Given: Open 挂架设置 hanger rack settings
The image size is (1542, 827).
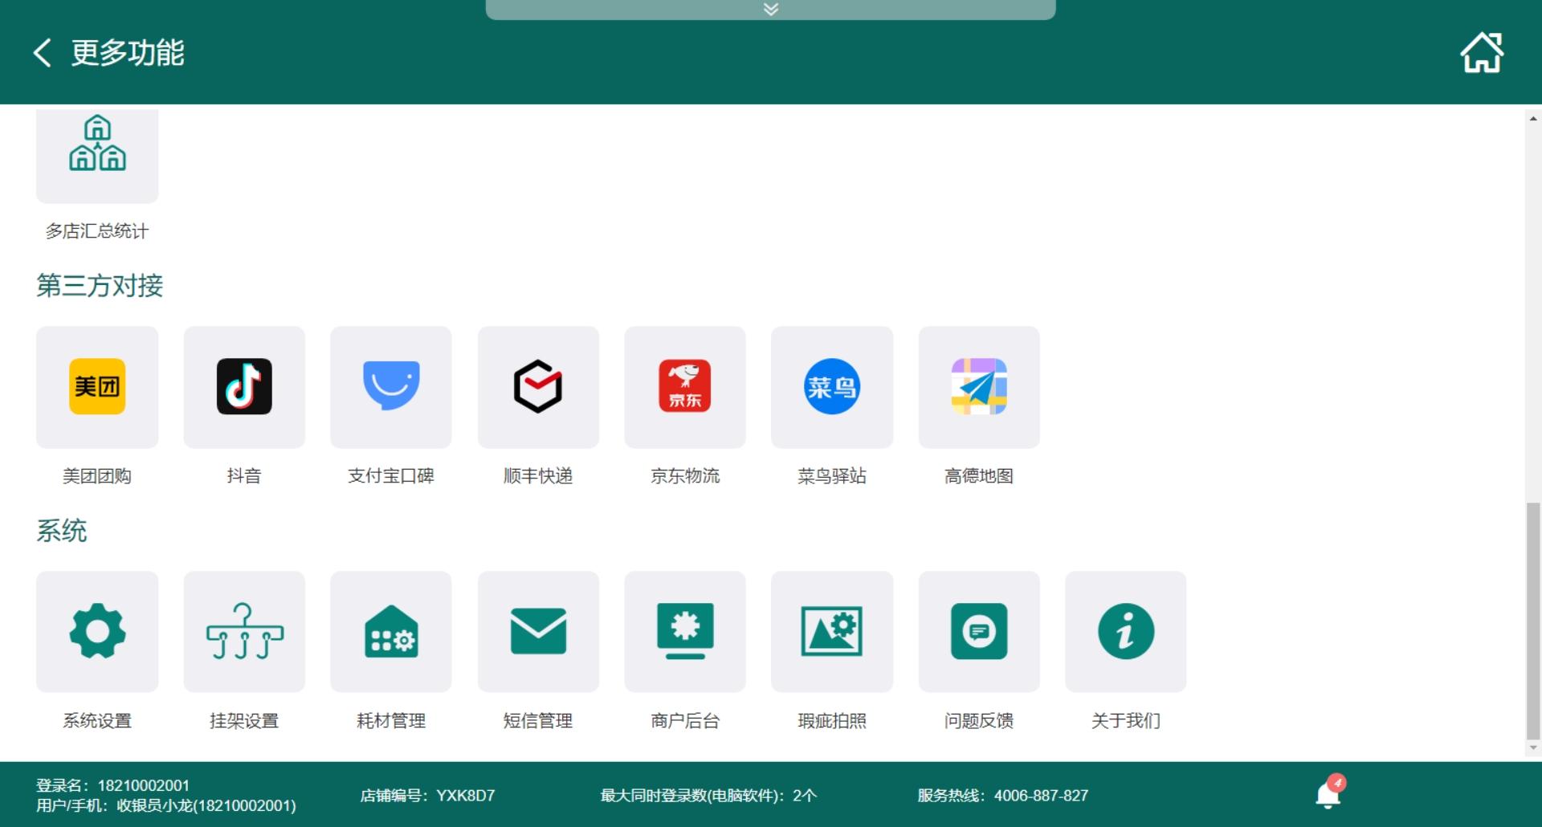Looking at the screenshot, I should (x=244, y=632).
